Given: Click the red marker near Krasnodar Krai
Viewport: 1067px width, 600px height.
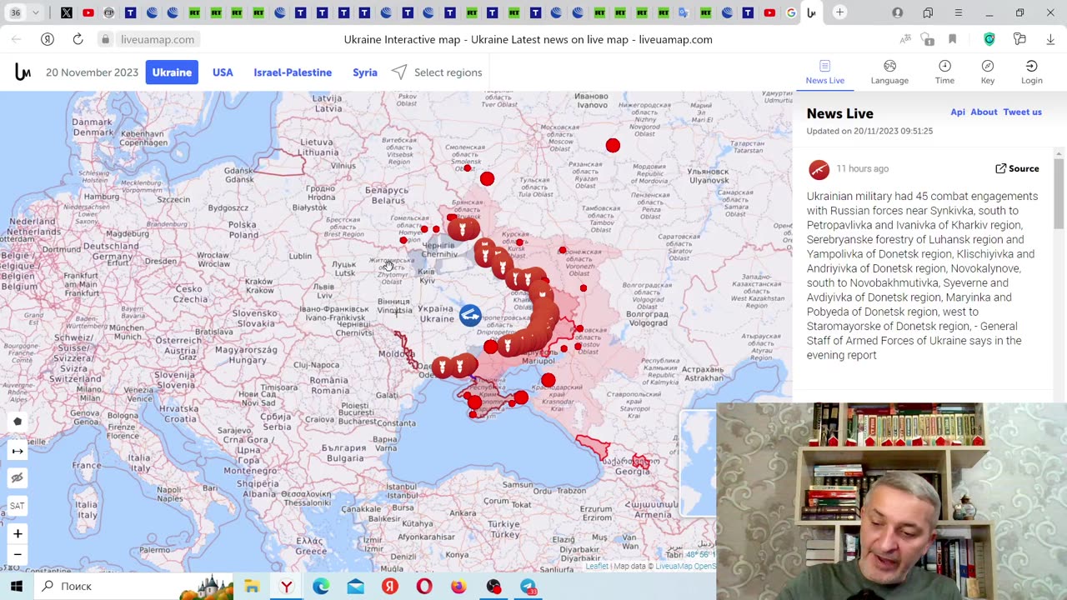Looking at the screenshot, I should point(548,381).
